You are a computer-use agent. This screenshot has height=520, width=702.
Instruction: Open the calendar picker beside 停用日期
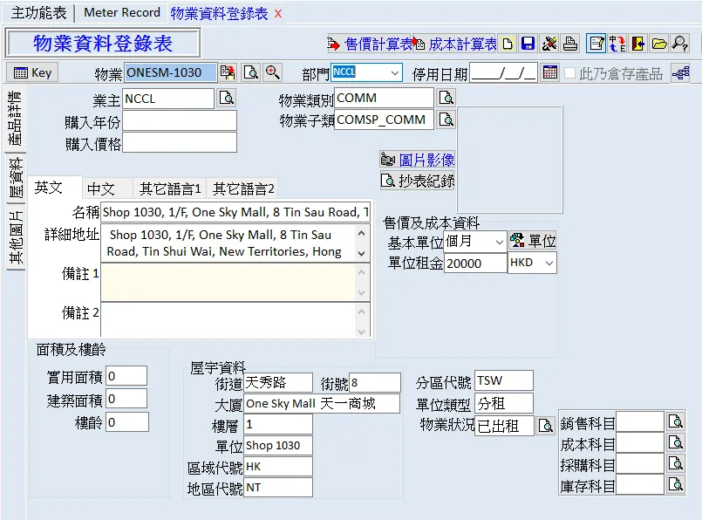[x=549, y=72]
